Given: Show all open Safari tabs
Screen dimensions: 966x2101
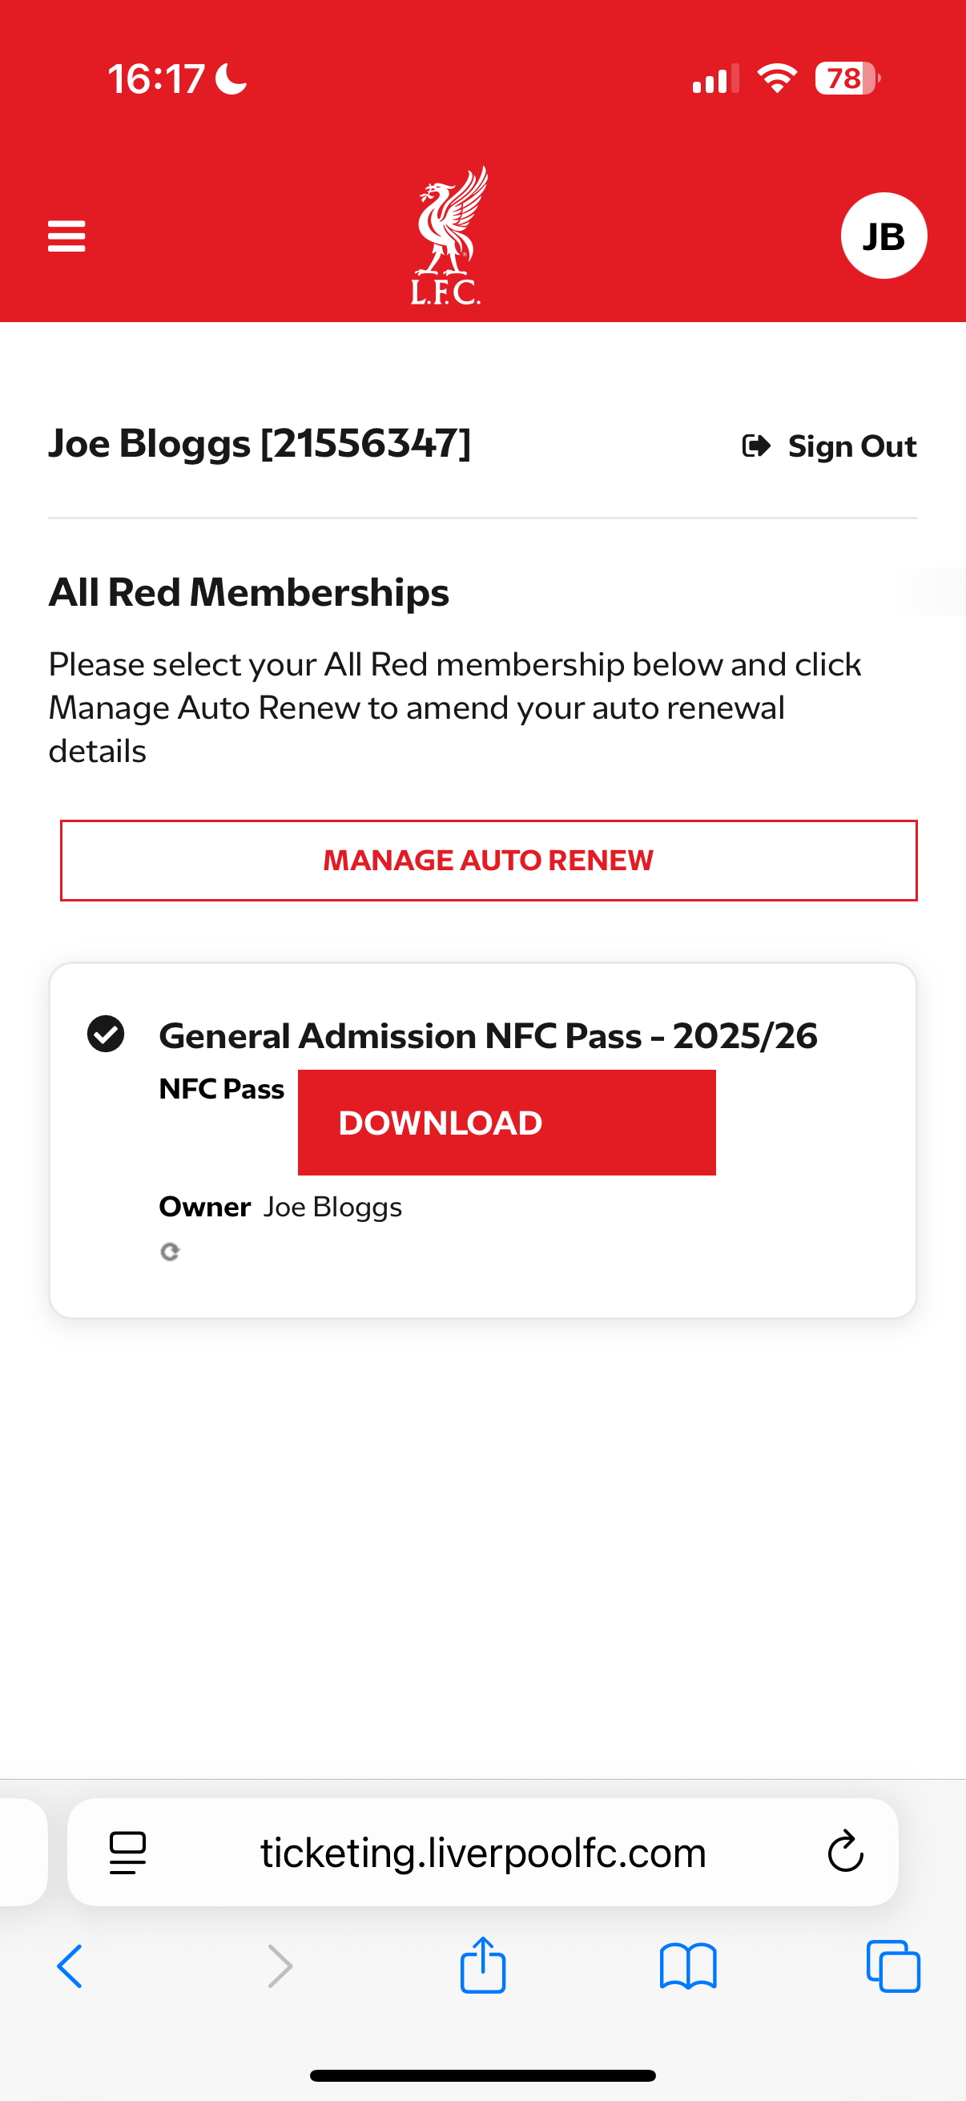Looking at the screenshot, I should [x=892, y=1966].
